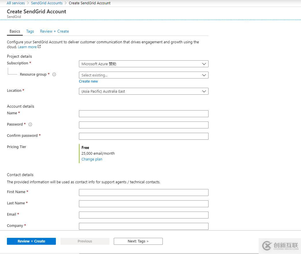The height and width of the screenshot is (254, 301).
Task: Open the Subscription dropdown
Action: click(x=143, y=64)
